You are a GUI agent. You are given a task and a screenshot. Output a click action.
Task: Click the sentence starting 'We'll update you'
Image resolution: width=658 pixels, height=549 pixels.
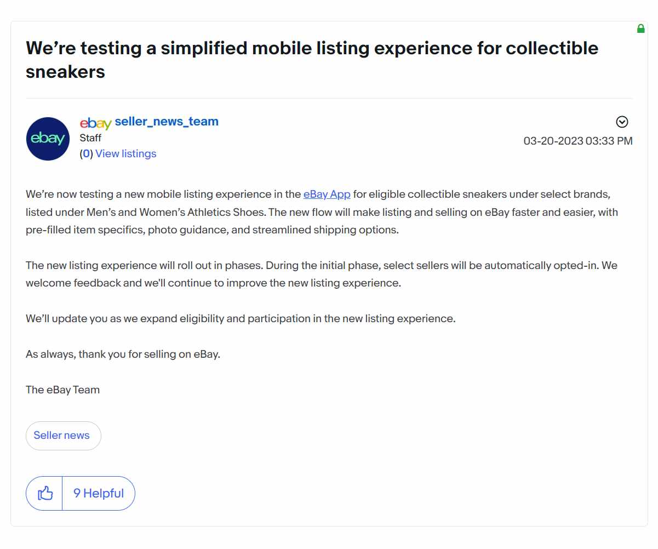pos(241,318)
